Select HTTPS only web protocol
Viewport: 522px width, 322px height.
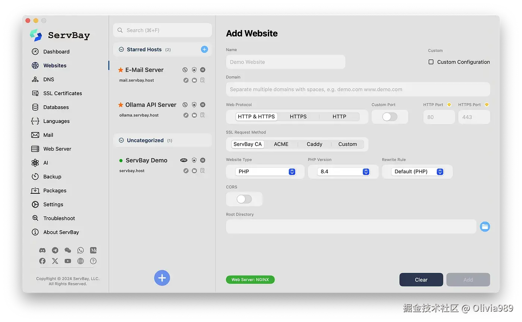[x=298, y=117]
